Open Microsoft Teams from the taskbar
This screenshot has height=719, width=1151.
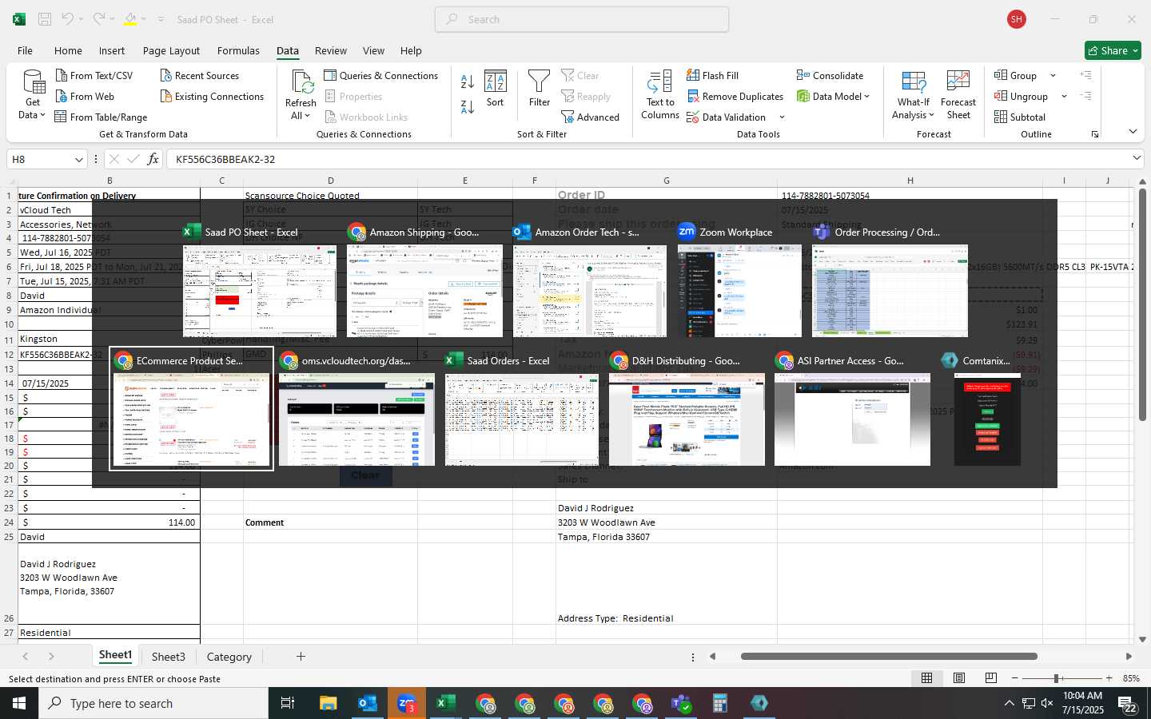681,703
